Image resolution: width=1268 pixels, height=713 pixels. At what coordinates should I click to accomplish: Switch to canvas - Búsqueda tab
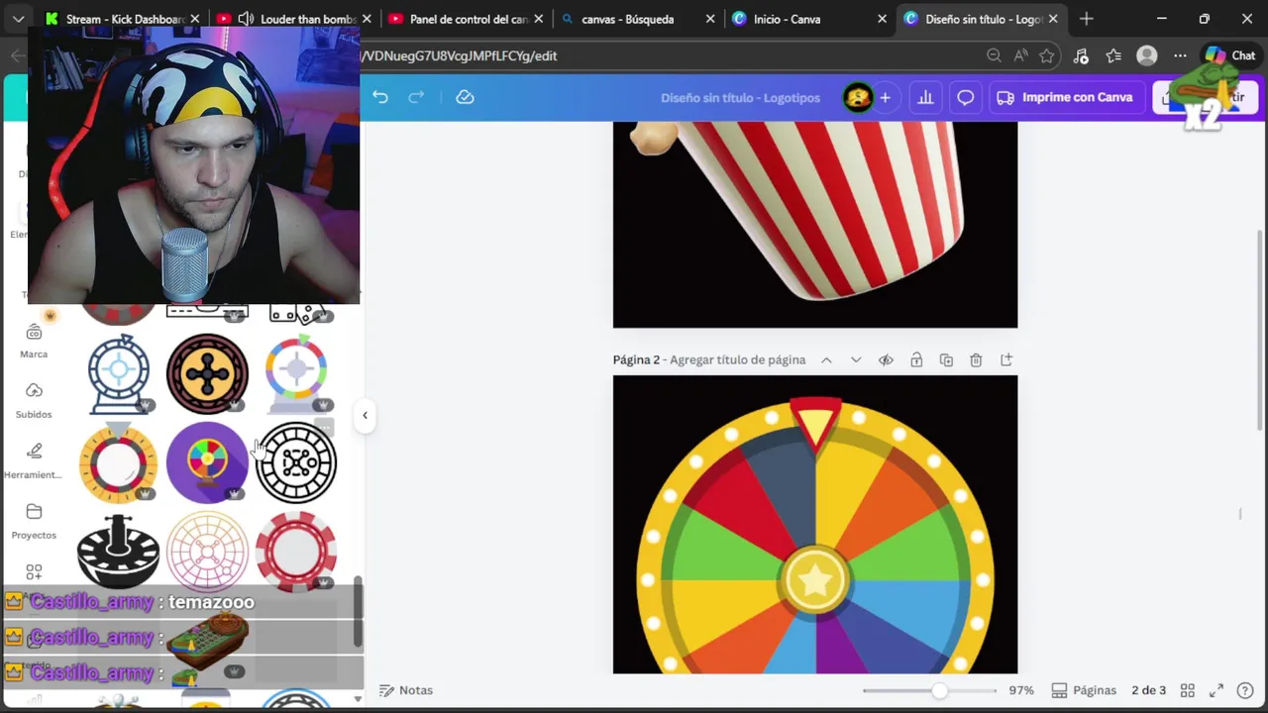click(639, 19)
